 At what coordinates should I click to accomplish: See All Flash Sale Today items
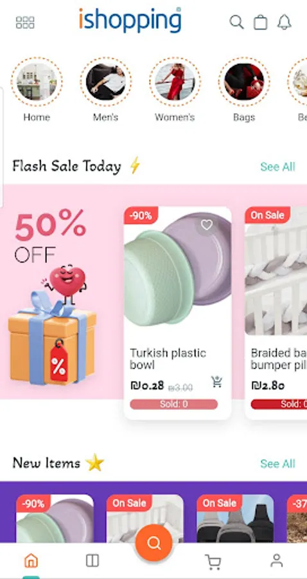click(x=277, y=167)
